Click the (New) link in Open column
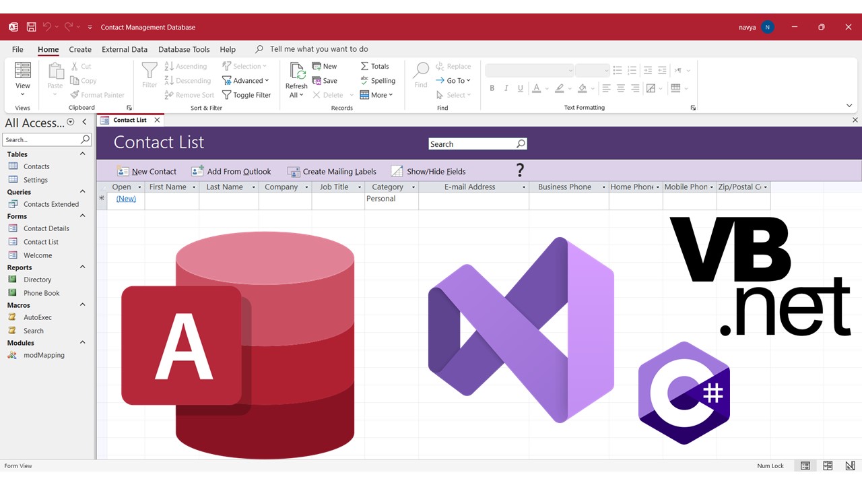This screenshot has height=485, width=862. click(126, 199)
